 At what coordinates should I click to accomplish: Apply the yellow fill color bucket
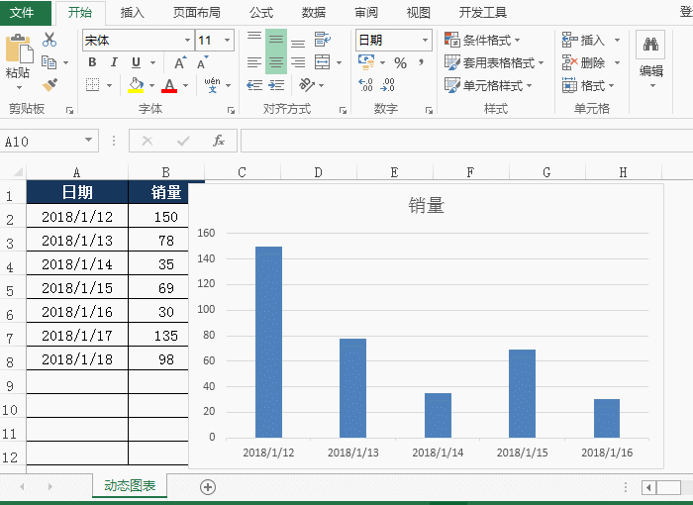pyautogui.click(x=137, y=84)
